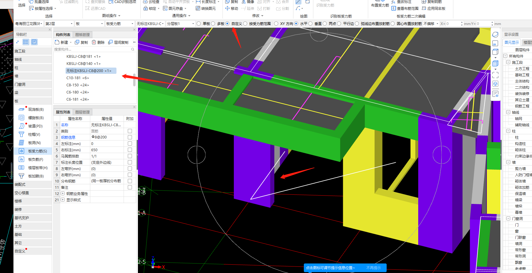This screenshot has width=532, height=273.
Task: Click 新建 new component icon
Action: point(57,42)
